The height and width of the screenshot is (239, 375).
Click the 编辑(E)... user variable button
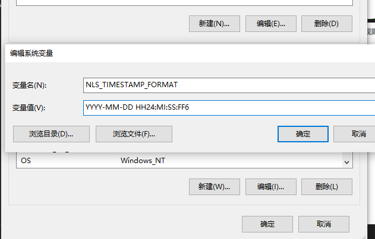[270, 24]
